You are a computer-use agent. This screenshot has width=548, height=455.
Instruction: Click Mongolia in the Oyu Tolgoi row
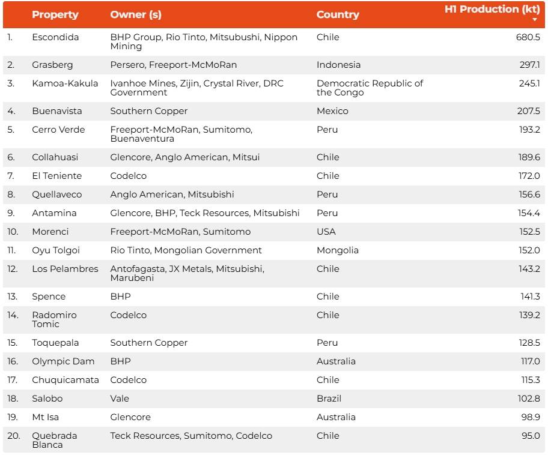pyautogui.click(x=338, y=250)
